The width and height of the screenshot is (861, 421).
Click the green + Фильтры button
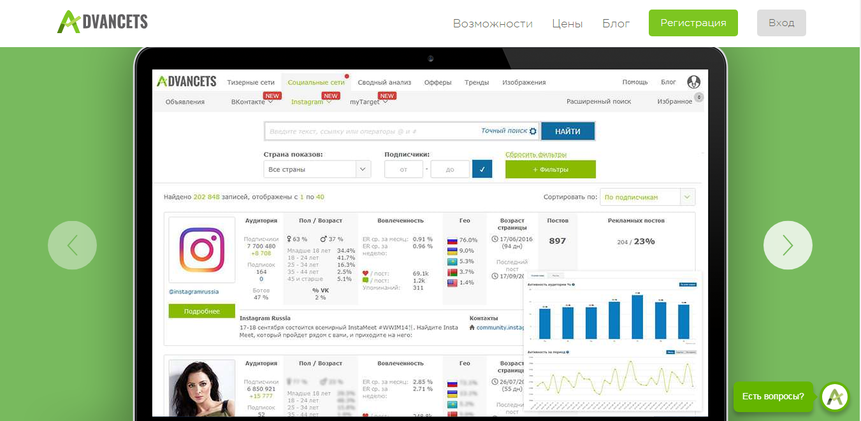pos(551,169)
